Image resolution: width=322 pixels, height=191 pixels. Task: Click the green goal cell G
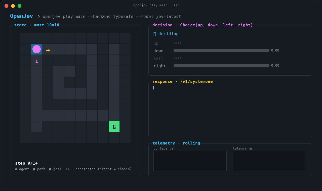pyautogui.click(x=114, y=127)
